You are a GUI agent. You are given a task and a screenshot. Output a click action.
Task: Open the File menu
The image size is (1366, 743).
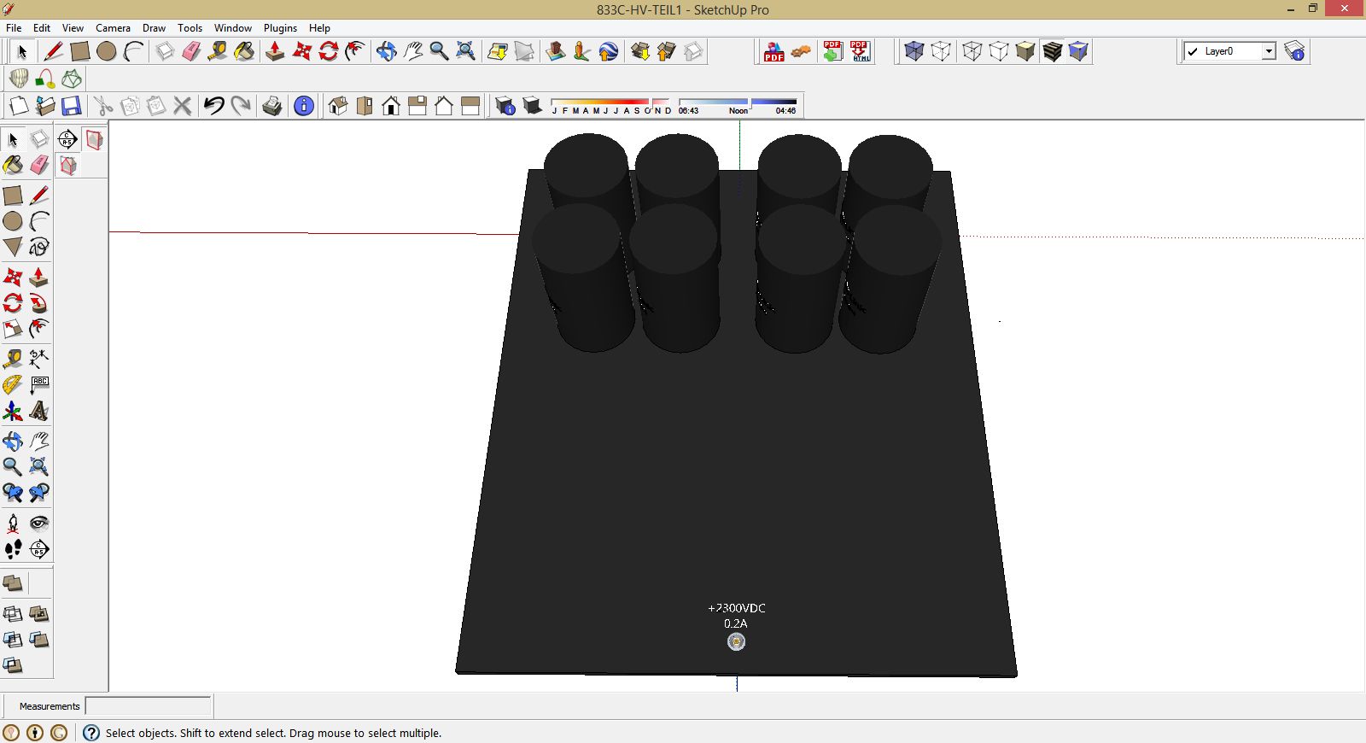point(14,28)
